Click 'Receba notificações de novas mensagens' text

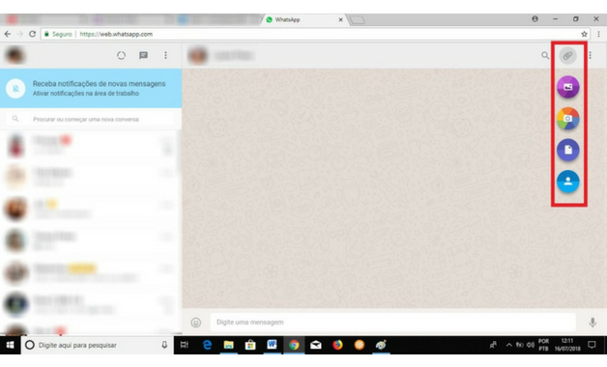[99, 83]
